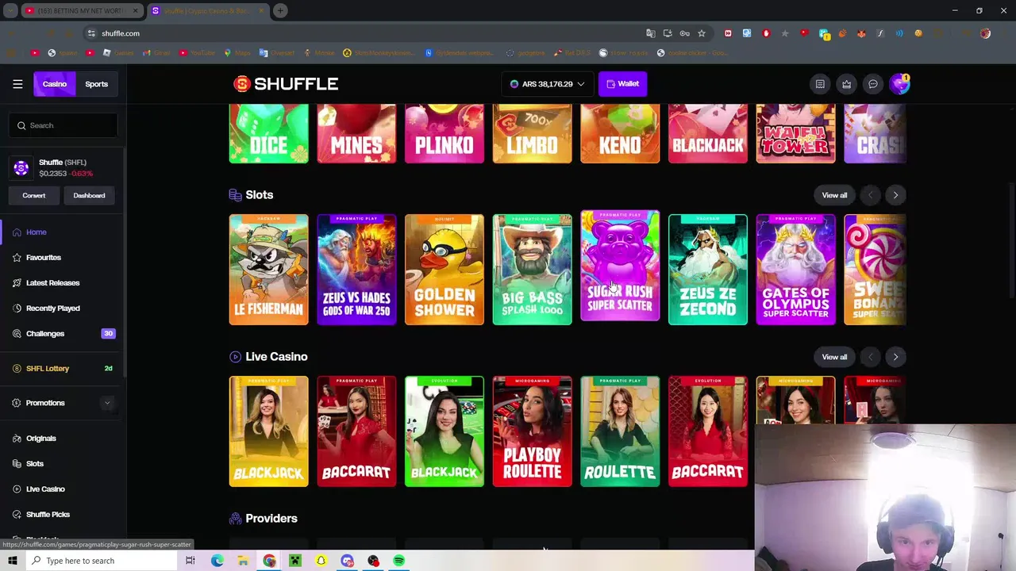The width and height of the screenshot is (1016, 571).
Task: View all Slots
Action: tap(834, 195)
